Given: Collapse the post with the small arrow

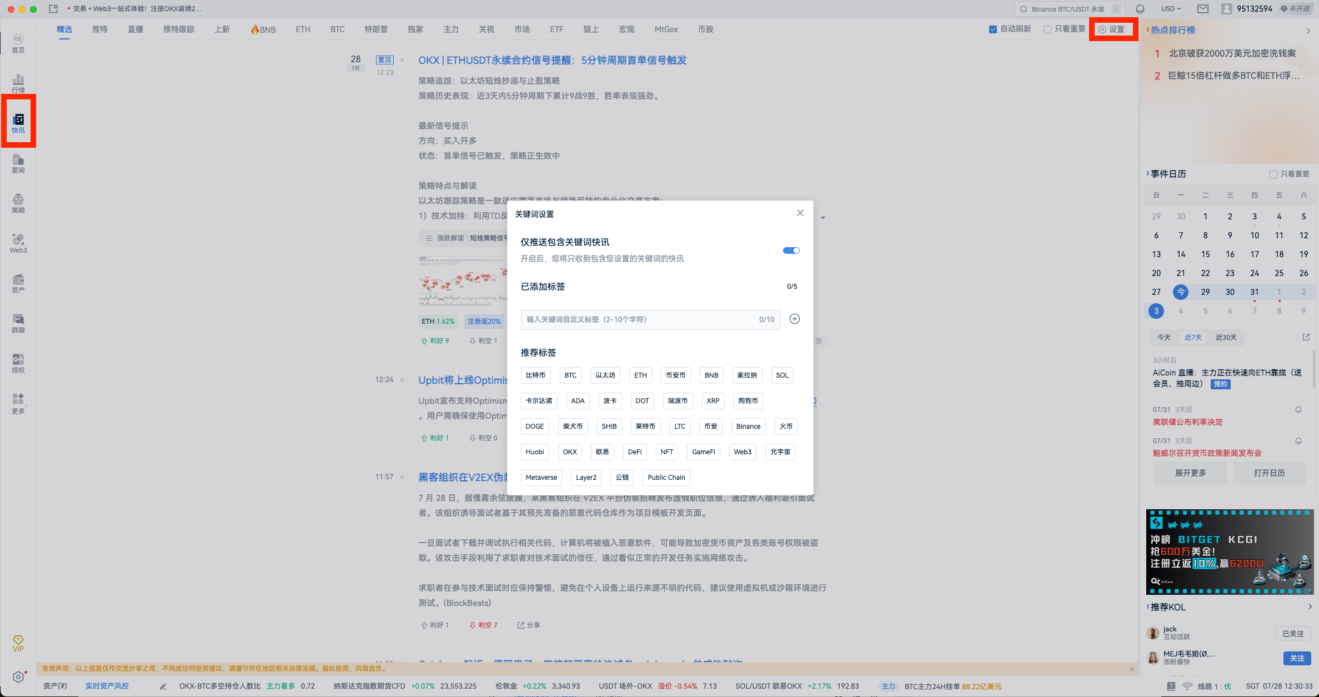Looking at the screenshot, I should tap(823, 218).
